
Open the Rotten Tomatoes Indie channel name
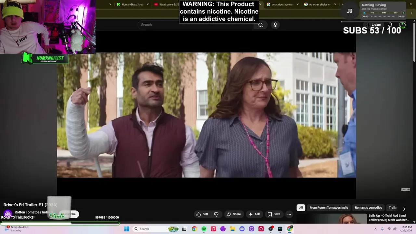coord(32,212)
